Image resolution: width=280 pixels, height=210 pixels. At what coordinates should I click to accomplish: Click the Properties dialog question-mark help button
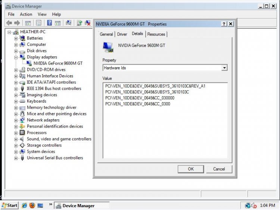[224, 24]
